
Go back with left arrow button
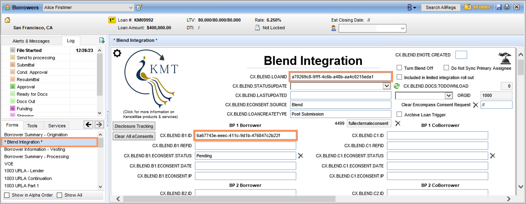88,125
